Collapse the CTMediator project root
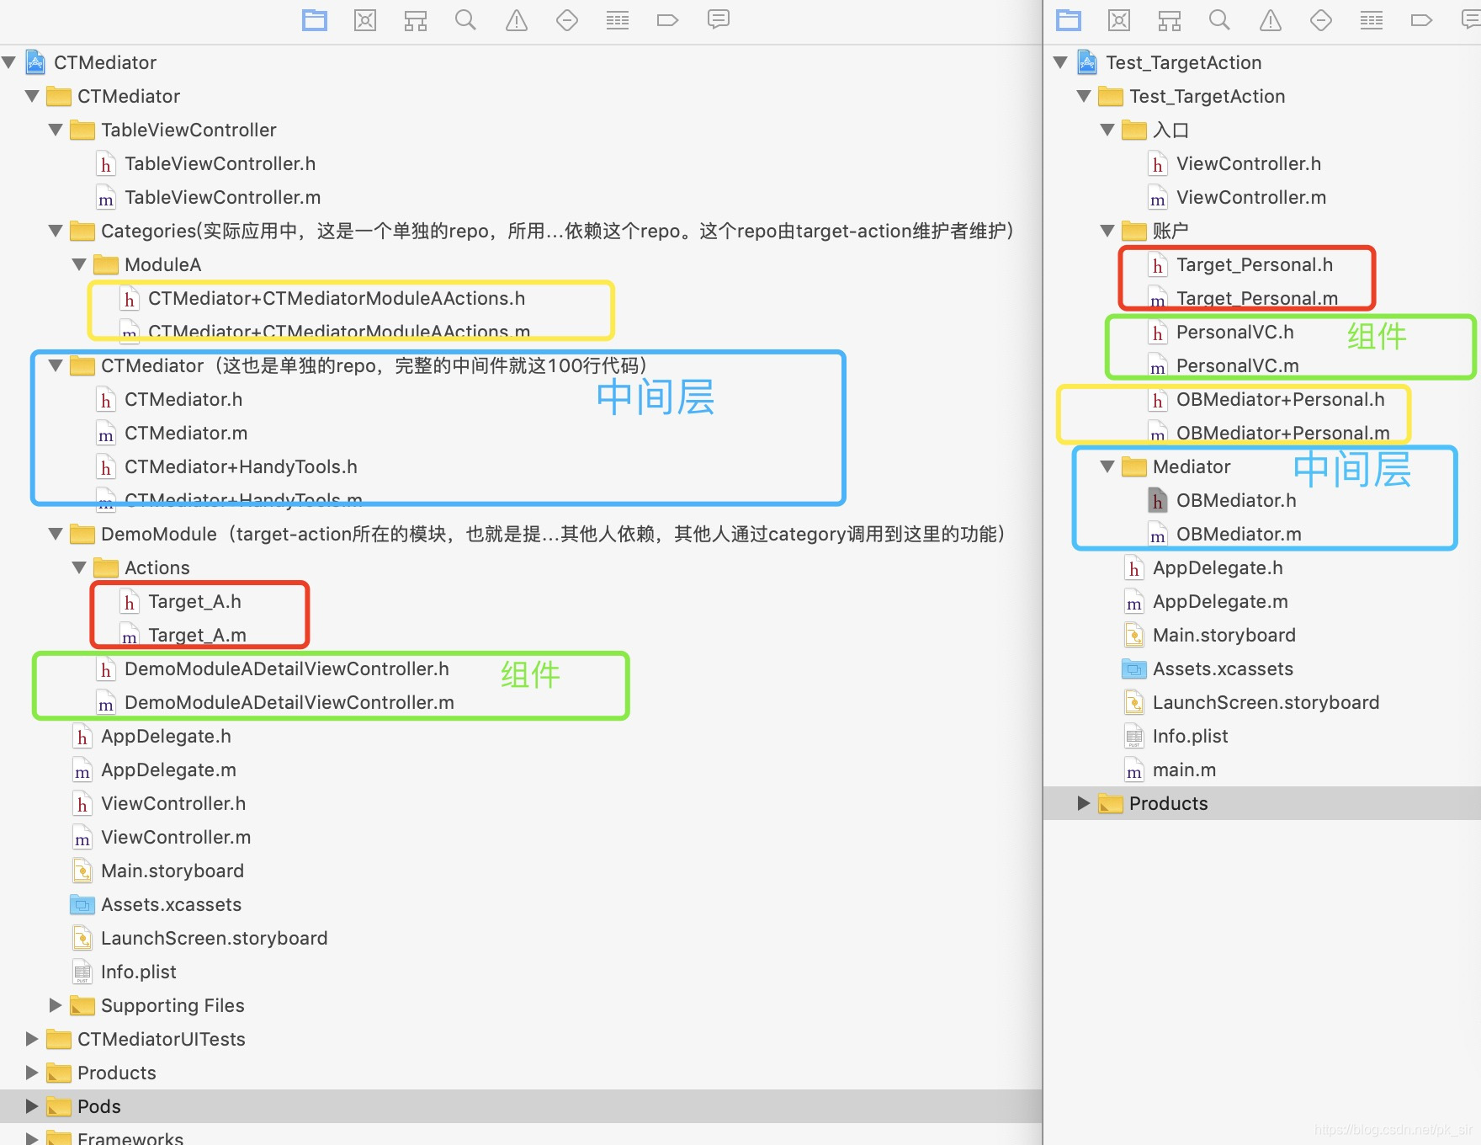Viewport: 1481px width, 1145px height. pyautogui.click(x=9, y=62)
